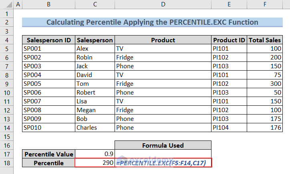This screenshot has height=174, width=290.
Task: Click the Formula Used header cell
Action: click(163, 145)
